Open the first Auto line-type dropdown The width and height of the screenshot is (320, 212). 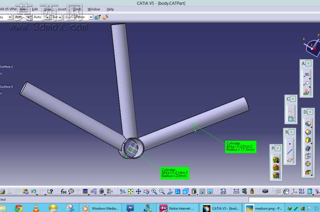tap(23, 17)
